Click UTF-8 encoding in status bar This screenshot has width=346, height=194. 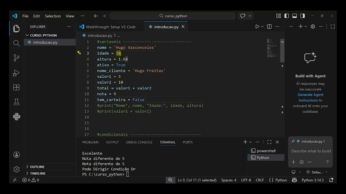246,180
